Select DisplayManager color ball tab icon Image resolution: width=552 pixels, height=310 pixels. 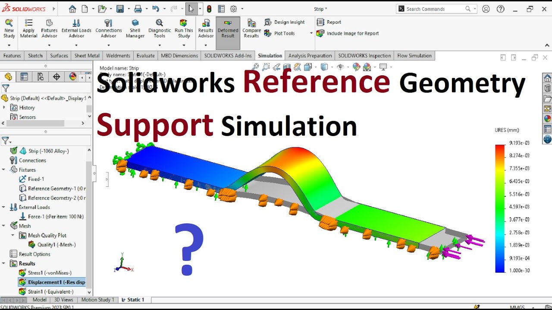[x=73, y=77]
